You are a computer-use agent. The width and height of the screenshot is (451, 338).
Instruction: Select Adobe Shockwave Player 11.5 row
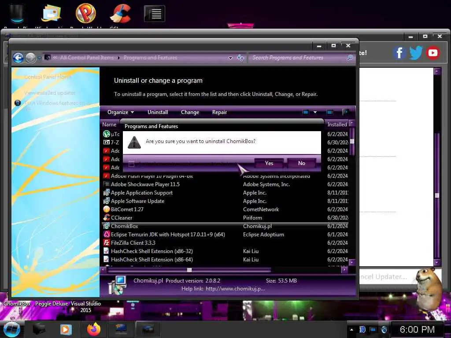(x=225, y=184)
